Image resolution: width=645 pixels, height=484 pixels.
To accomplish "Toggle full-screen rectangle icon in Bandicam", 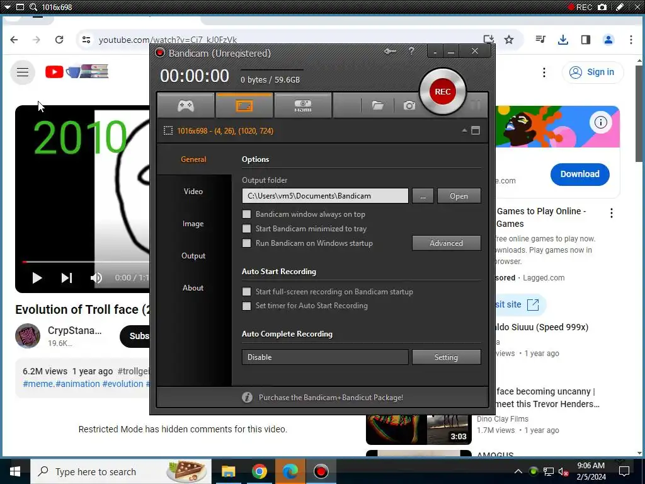I will 476,130.
